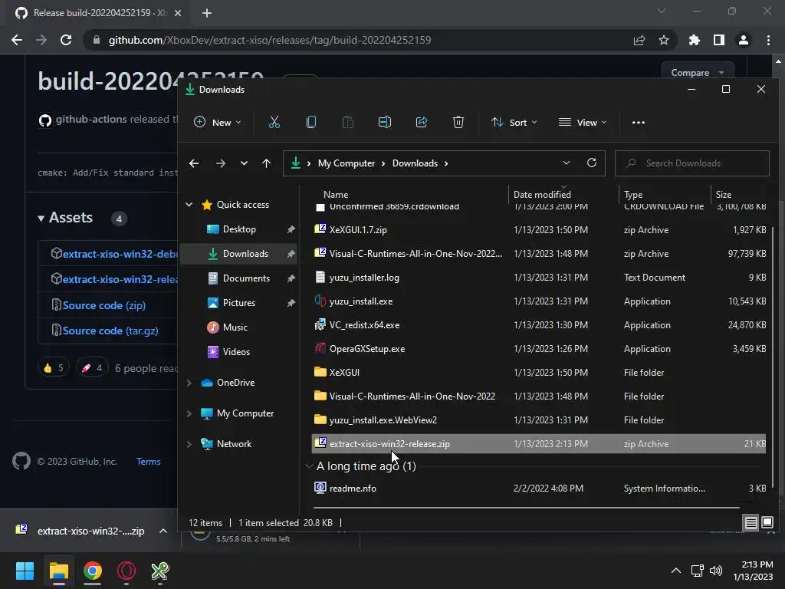Expand the Network tree node
785x589 pixels.
(x=189, y=444)
